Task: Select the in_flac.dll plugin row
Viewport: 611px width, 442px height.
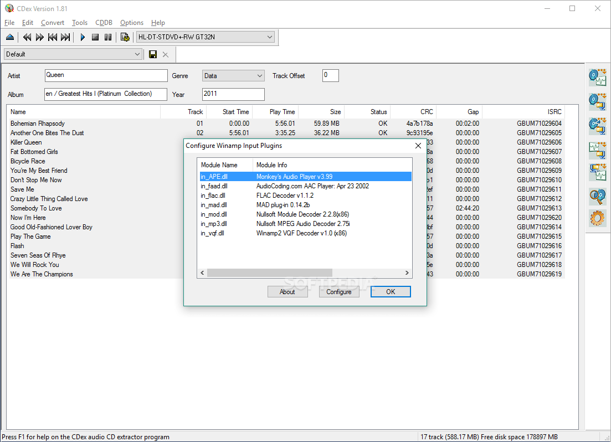Action: click(306, 196)
